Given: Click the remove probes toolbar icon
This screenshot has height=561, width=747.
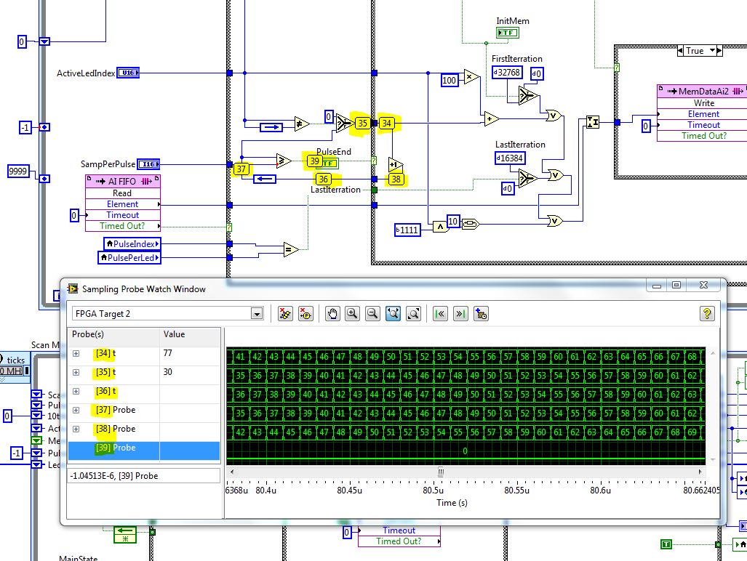Looking at the screenshot, I should coord(305,314).
